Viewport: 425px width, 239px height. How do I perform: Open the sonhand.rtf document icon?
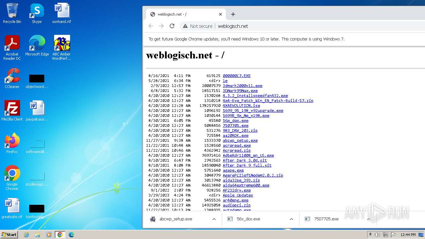pos(62,13)
